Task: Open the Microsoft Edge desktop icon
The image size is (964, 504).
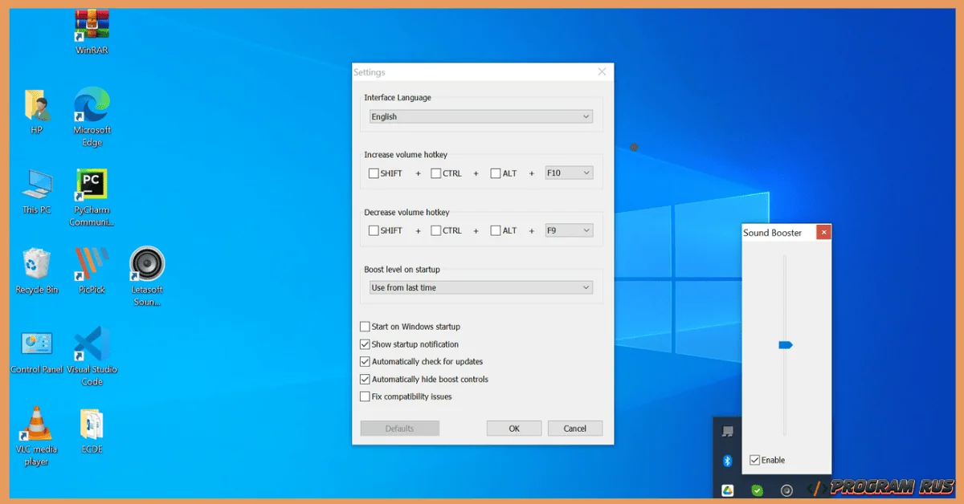Action: coord(92,106)
